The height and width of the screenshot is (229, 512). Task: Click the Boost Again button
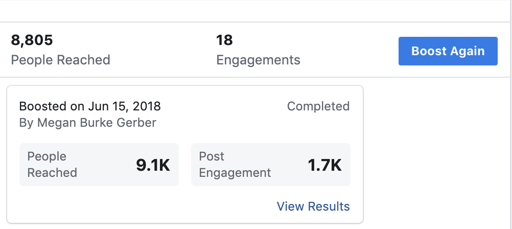pyautogui.click(x=448, y=51)
